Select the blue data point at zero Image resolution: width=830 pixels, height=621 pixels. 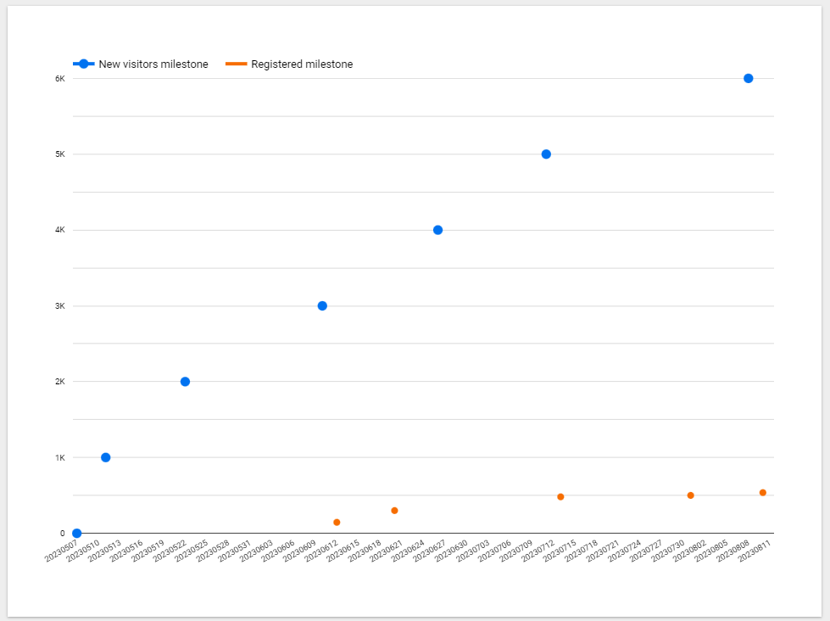click(77, 534)
